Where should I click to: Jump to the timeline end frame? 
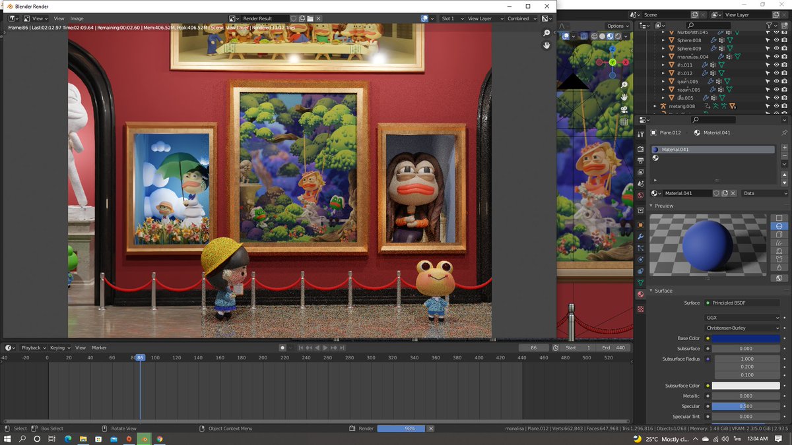343,347
